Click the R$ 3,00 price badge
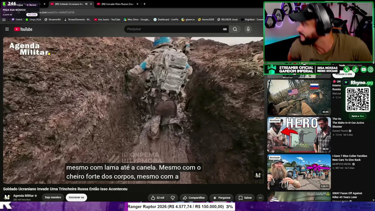 [x=32, y=15]
